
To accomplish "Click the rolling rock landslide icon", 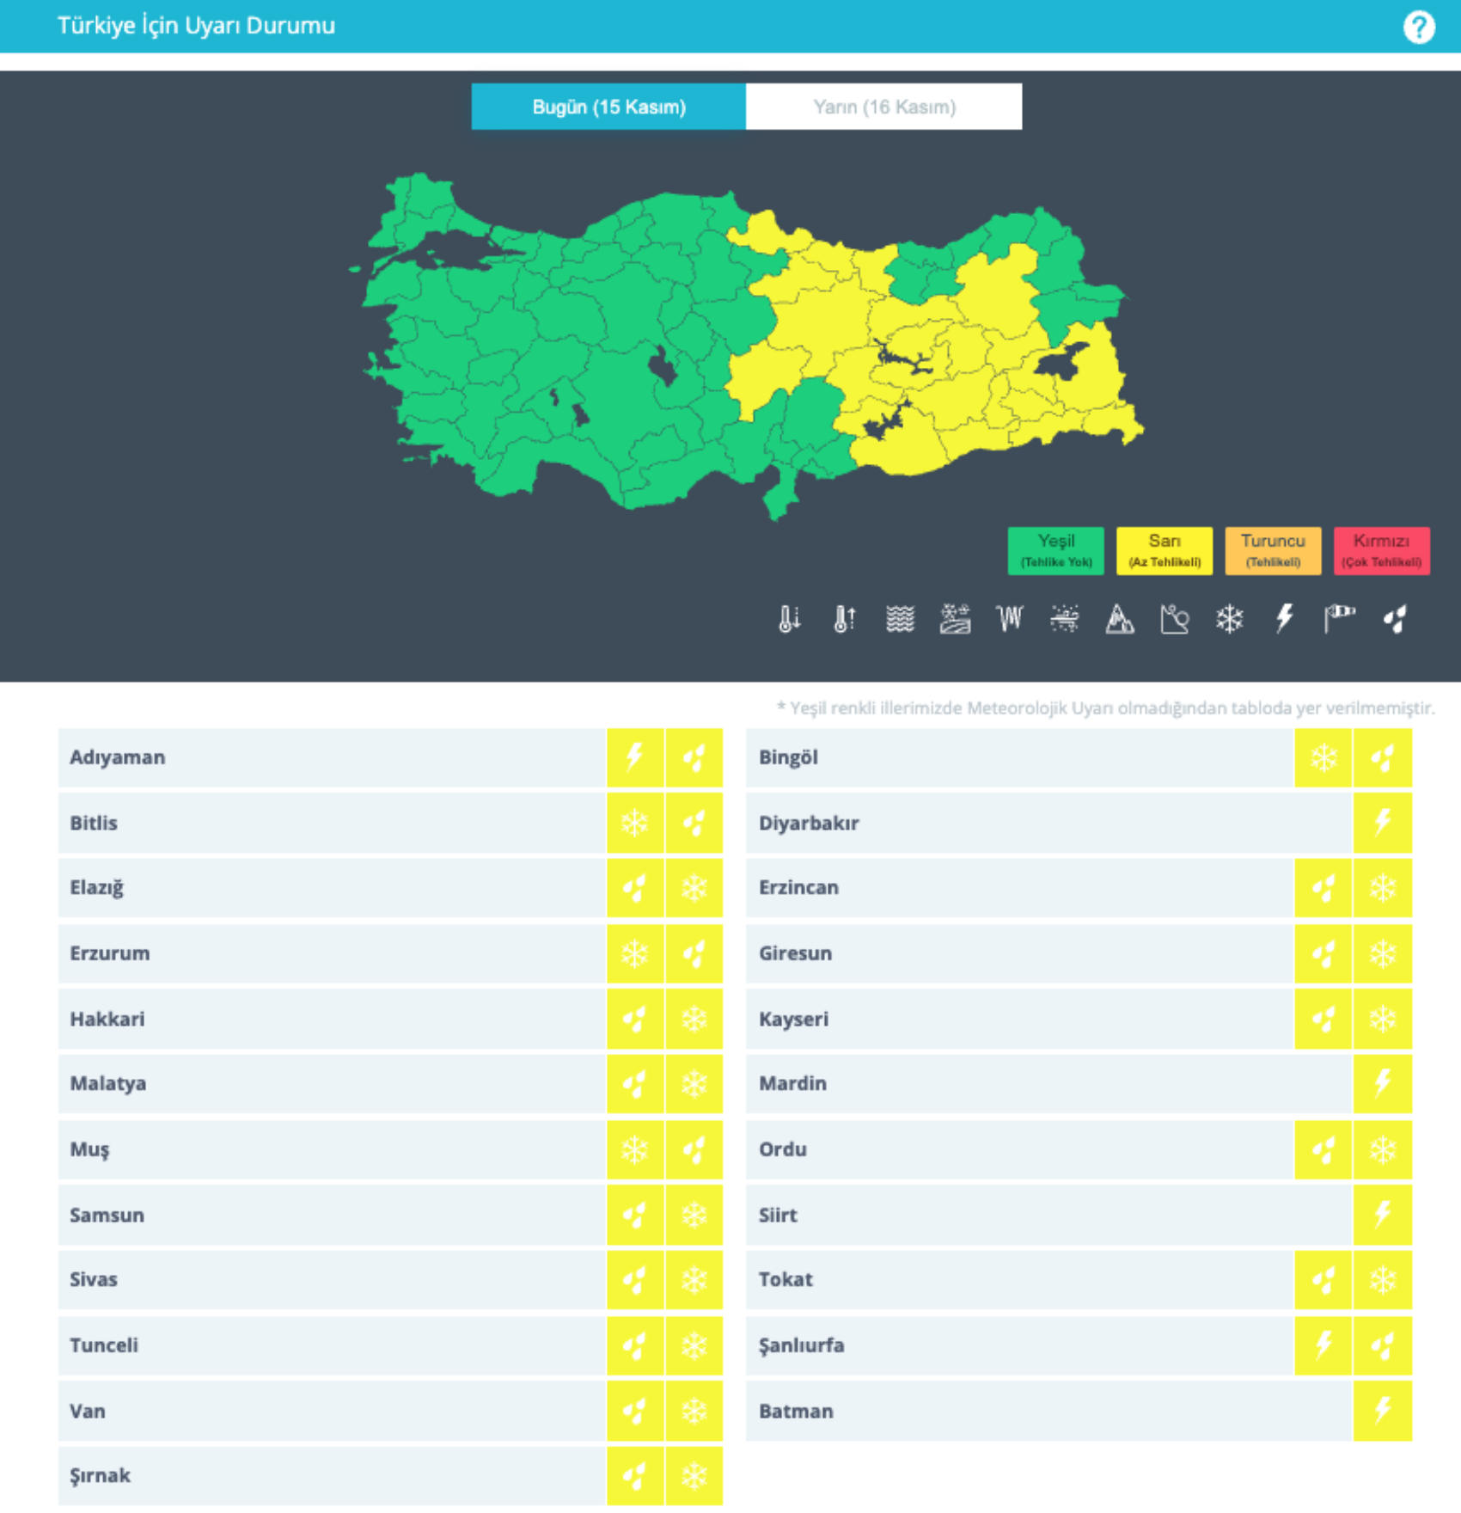I will pyautogui.click(x=1174, y=619).
